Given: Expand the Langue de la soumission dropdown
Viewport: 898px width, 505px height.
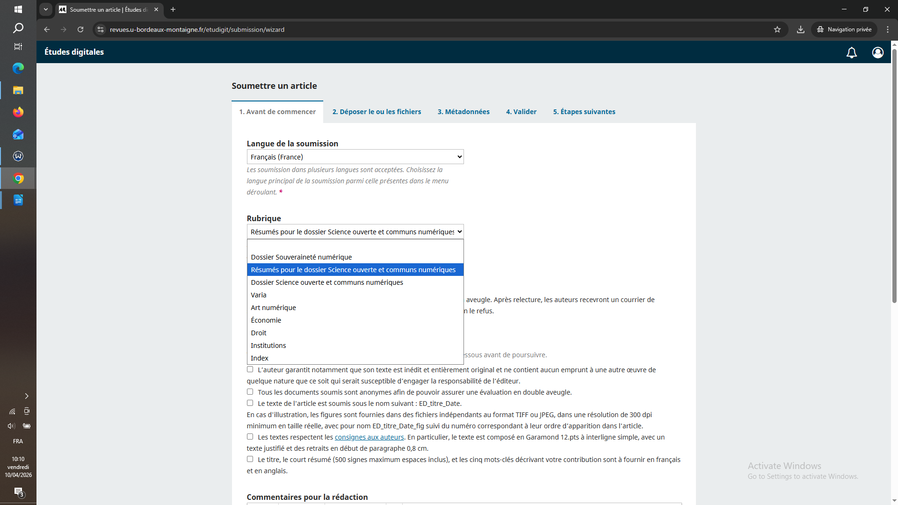Looking at the screenshot, I should click(355, 157).
